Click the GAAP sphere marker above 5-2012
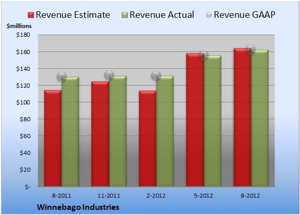Image resolution: width=300 pixels, height=215 pixels. coord(204,56)
